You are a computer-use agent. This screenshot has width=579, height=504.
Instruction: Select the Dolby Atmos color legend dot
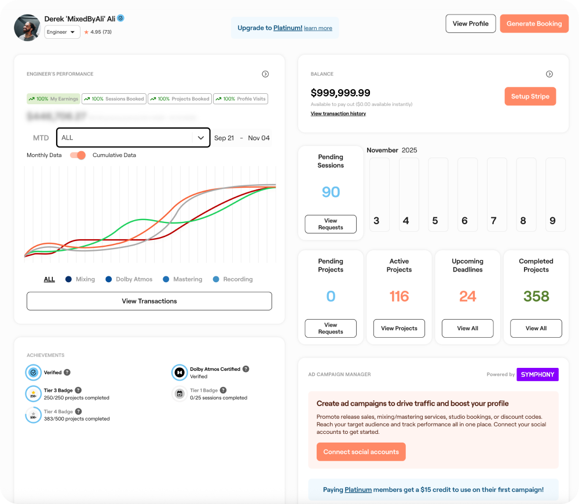coord(108,279)
